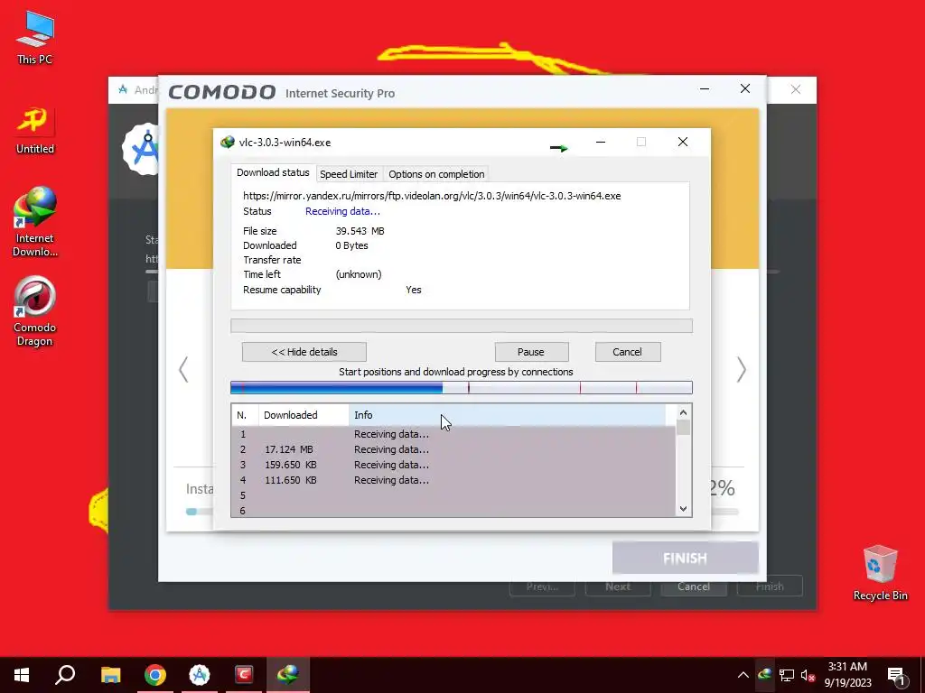
Task: Cancel the vlc download
Action: (x=628, y=352)
